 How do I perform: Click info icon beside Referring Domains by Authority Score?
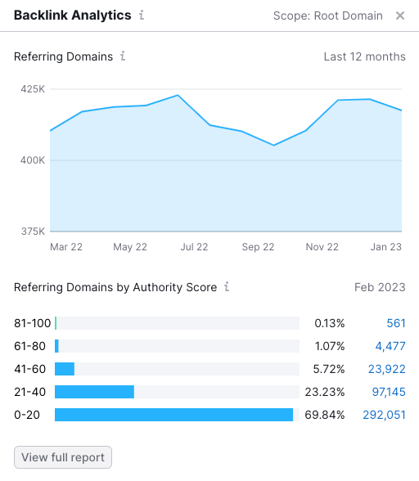pyautogui.click(x=227, y=287)
